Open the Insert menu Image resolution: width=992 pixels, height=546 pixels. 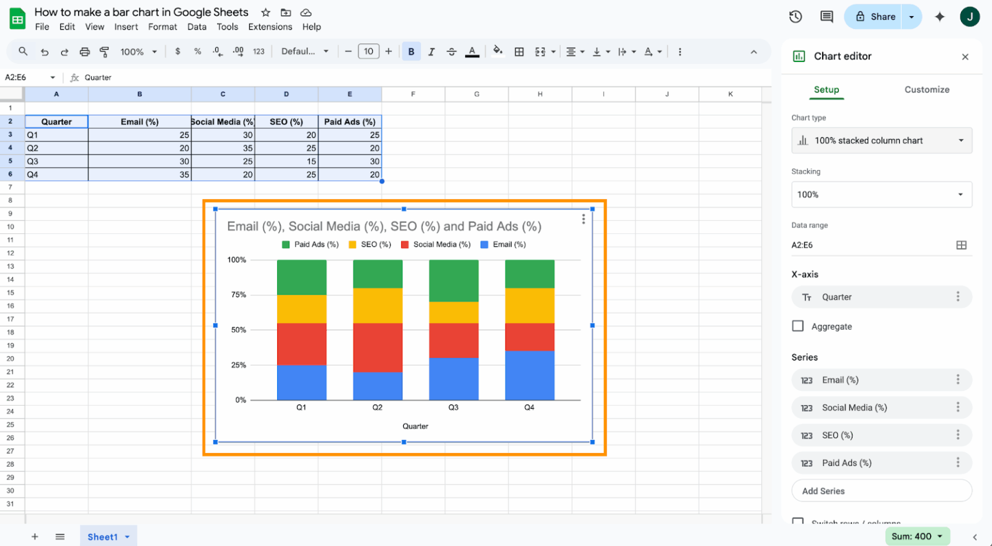coord(126,26)
